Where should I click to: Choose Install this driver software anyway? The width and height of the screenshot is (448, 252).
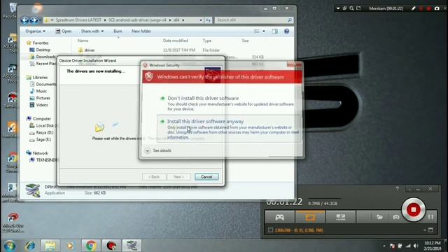[x=229, y=129]
